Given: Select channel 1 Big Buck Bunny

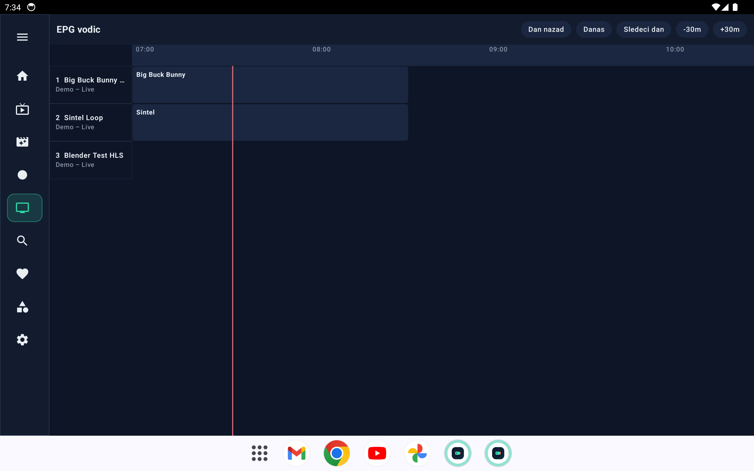Looking at the screenshot, I should [x=91, y=85].
